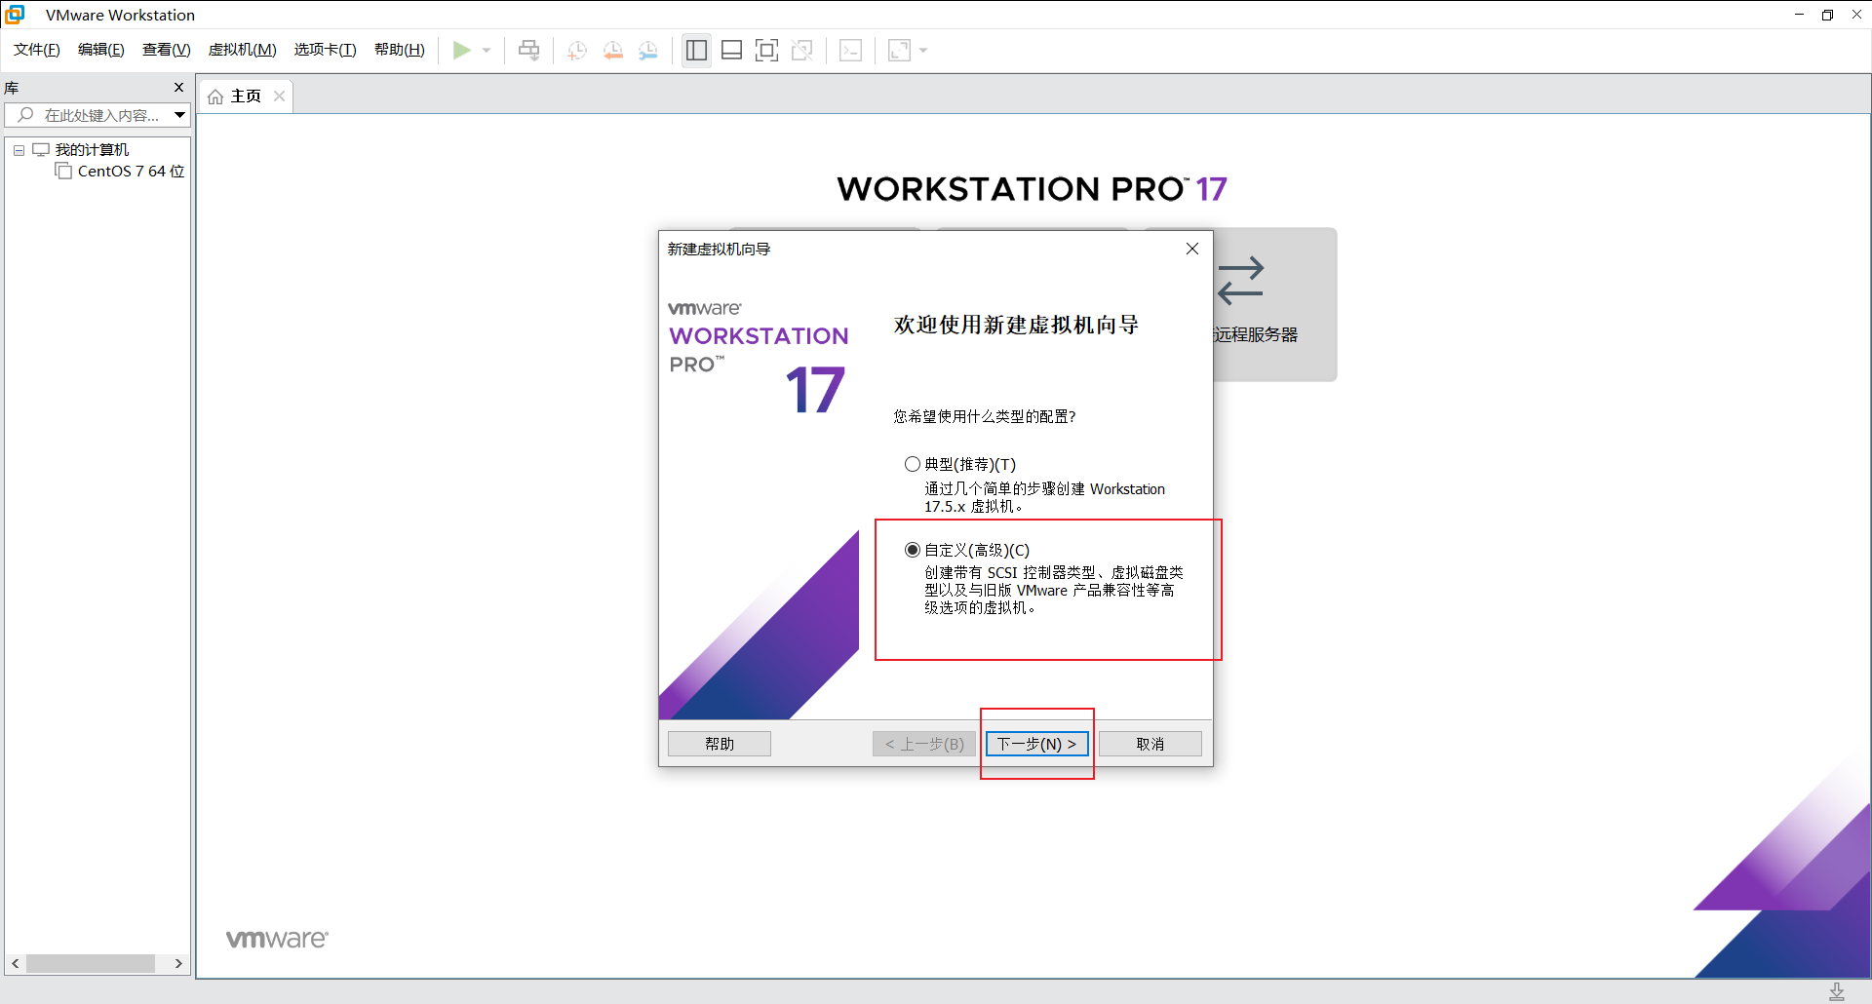
Task: Open the 查看(V) menu
Action: coord(167,50)
